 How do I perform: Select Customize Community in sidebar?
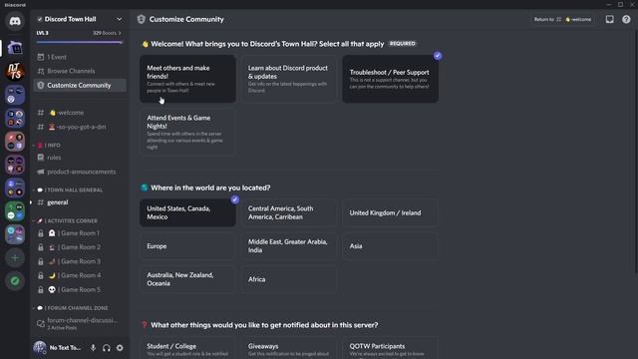80,85
